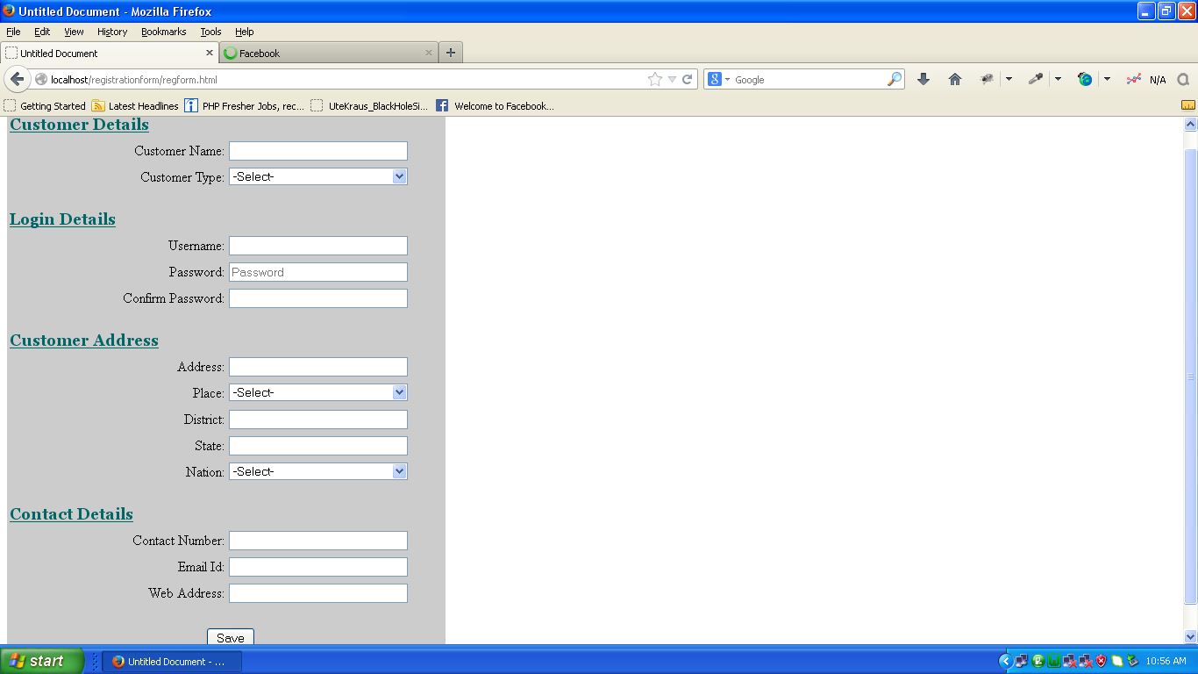The width and height of the screenshot is (1198, 674).
Task: Click inside the Customer Name field
Action: tap(317, 150)
